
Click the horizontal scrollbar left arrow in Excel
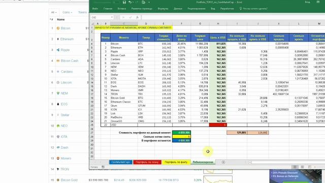(250, 162)
